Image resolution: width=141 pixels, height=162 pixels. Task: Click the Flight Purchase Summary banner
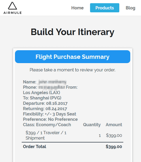coord(73,57)
